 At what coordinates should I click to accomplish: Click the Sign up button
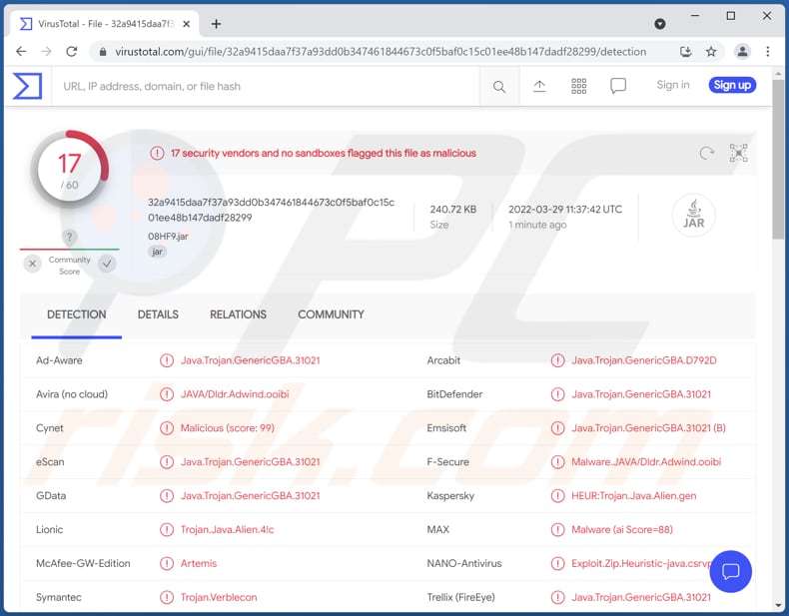[x=732, y=86]
